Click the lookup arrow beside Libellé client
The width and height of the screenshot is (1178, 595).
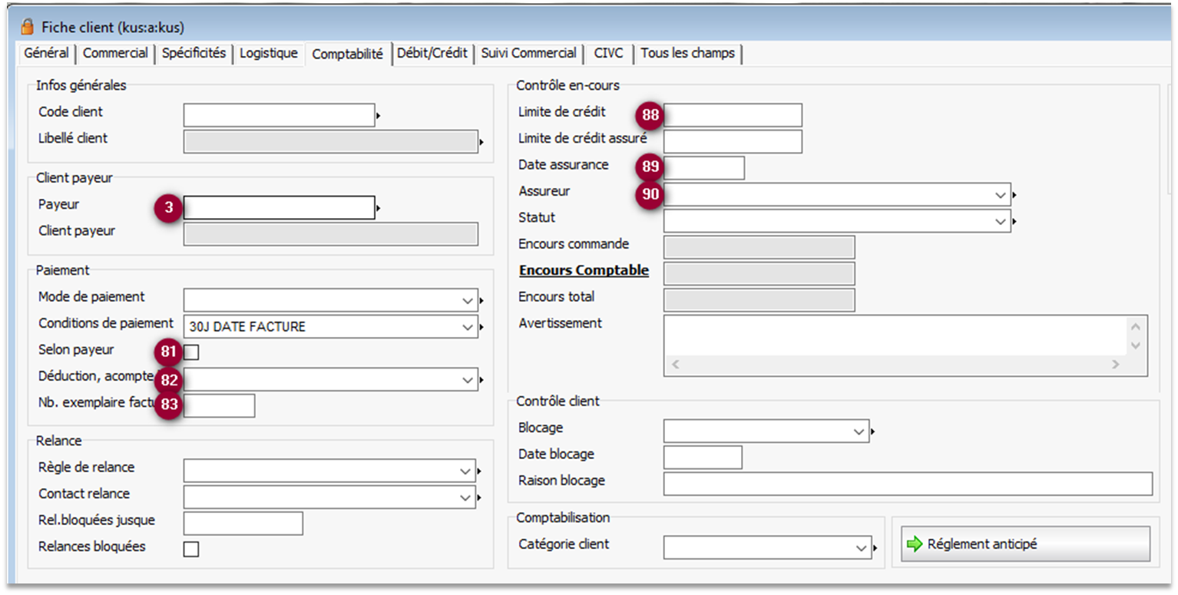[x=481, y=142]
